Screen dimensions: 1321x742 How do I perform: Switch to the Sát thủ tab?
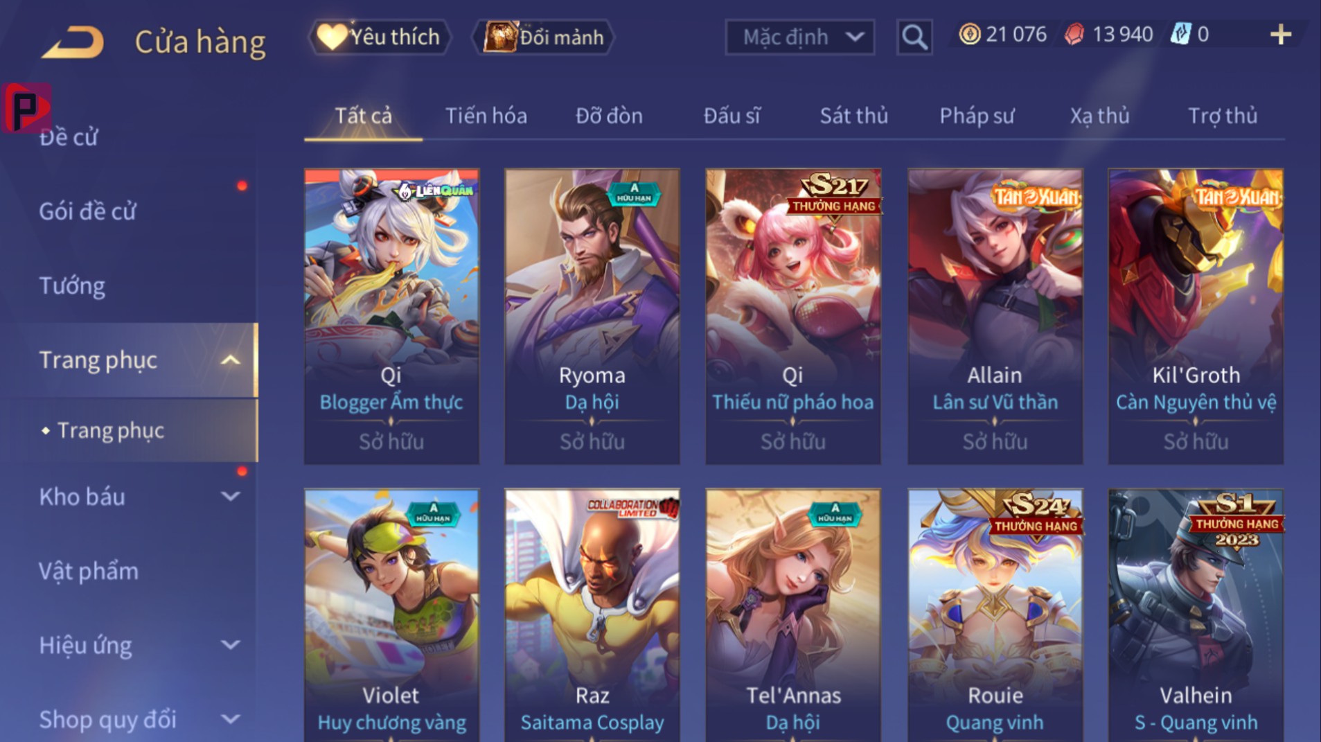click(853, 116)
